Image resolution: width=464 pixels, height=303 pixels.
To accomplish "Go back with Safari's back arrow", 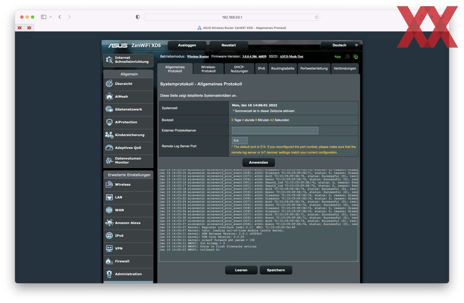I will click(60, 17).
